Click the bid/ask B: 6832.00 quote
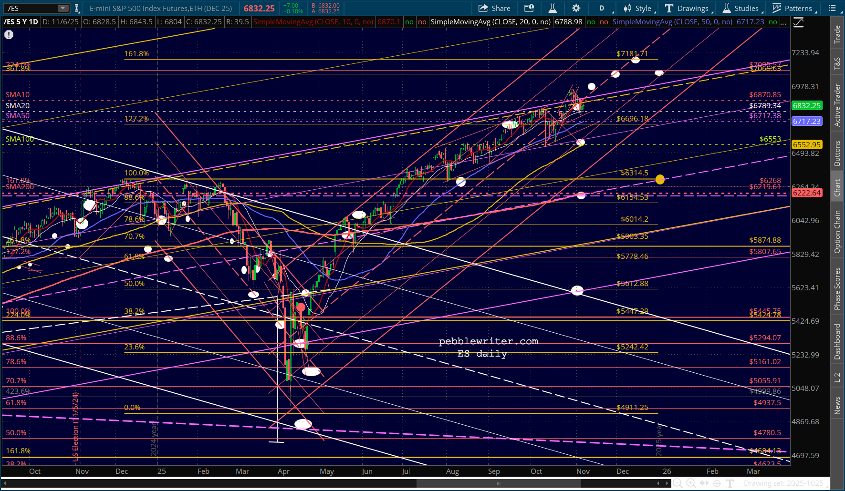Image resolution: width=845 pixels, height=491 pixels. click(325, 6)
